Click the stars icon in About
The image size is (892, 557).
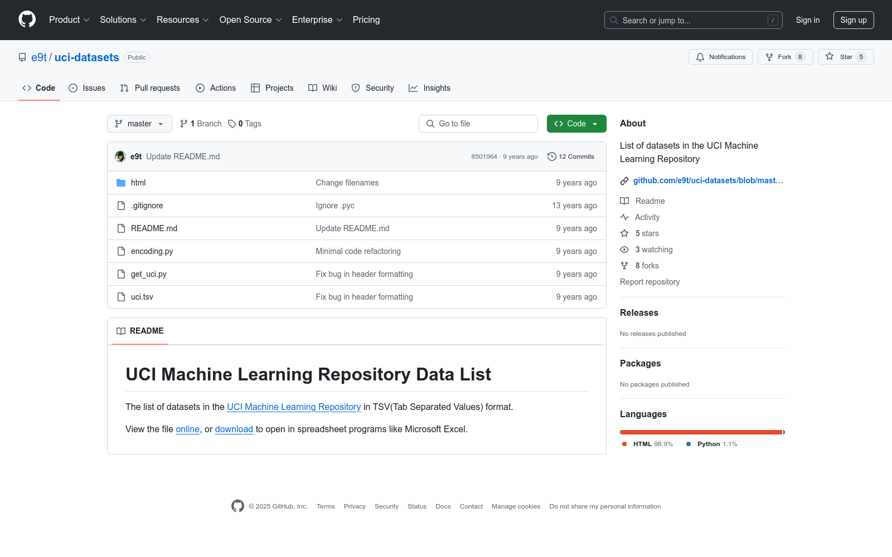pos(624,233)
